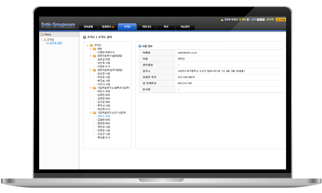Click the email value entin@entin.co.kr
The width and height of the screenshot is (322, 193).
(187, 53)
